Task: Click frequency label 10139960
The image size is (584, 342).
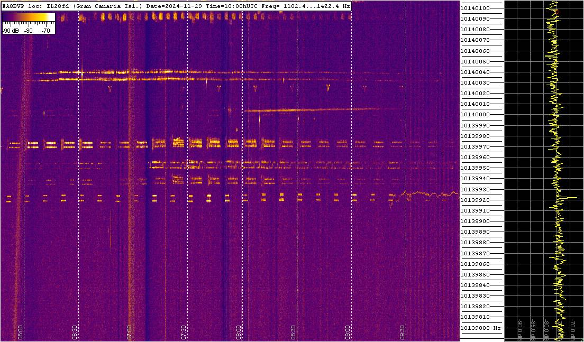Action: click(x=474, y=158)
